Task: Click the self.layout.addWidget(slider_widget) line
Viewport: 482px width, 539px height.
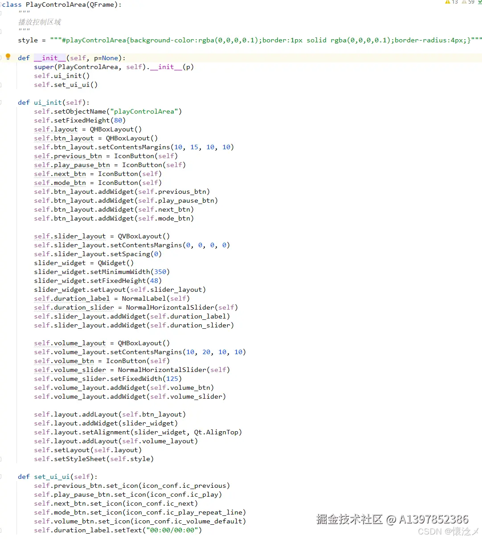Action: tap(106, 423)
